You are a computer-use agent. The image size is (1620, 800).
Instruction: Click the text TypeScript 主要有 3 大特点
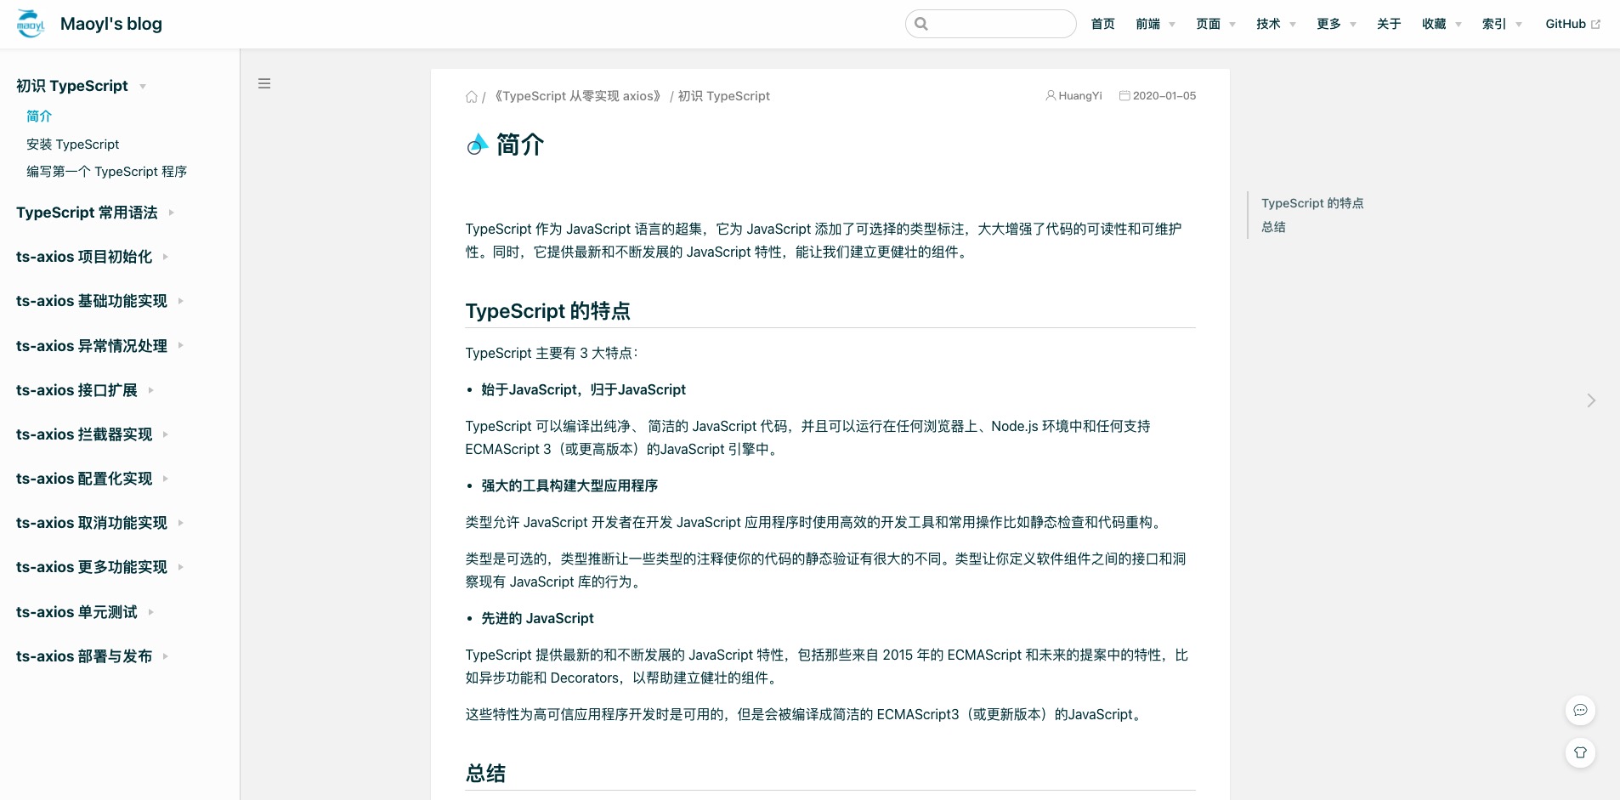[x=552, y=353]
